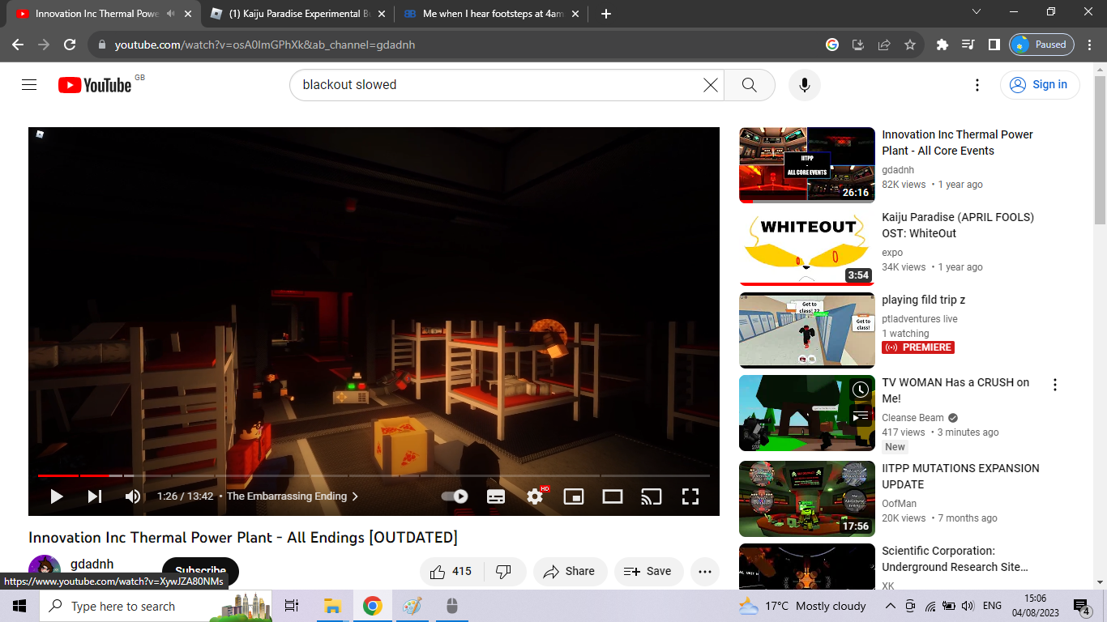Reload the page
Image resolution: width=1107 pixels, height=622 pixels.
pyautogui.click(x=70, y=45)
